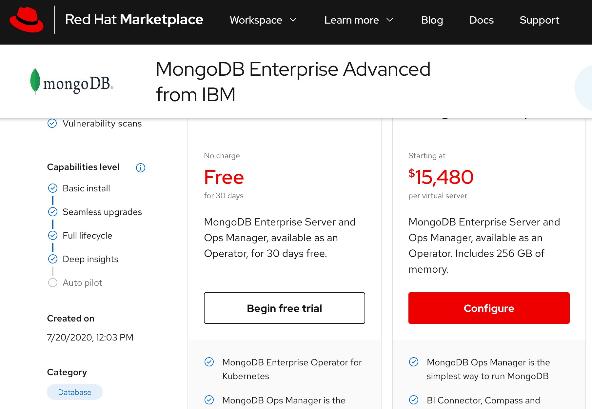
Task: Open the Support page
Action: (x=539, y=20)
